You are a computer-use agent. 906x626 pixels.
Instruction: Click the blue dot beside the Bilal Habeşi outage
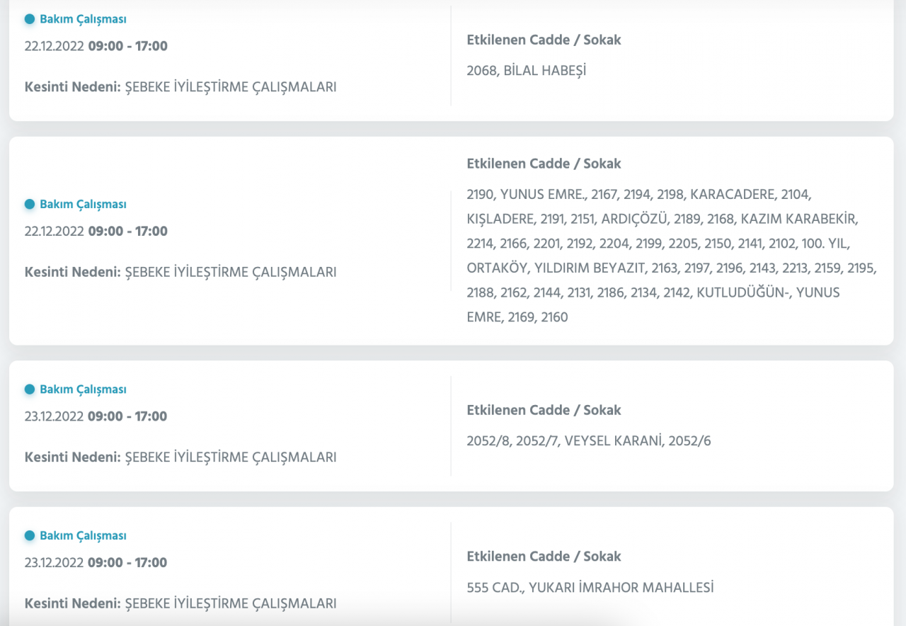tap(30, 19)
